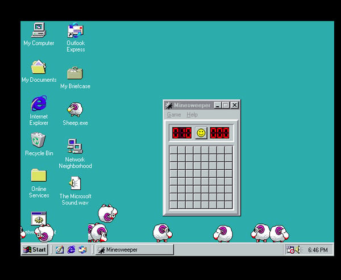
Task: Launch Outlook Express from Quick Launch
Action: point(82,249)
